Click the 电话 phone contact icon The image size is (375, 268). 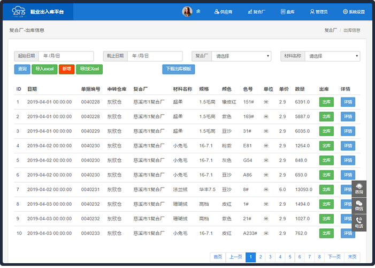click(359, 222)
